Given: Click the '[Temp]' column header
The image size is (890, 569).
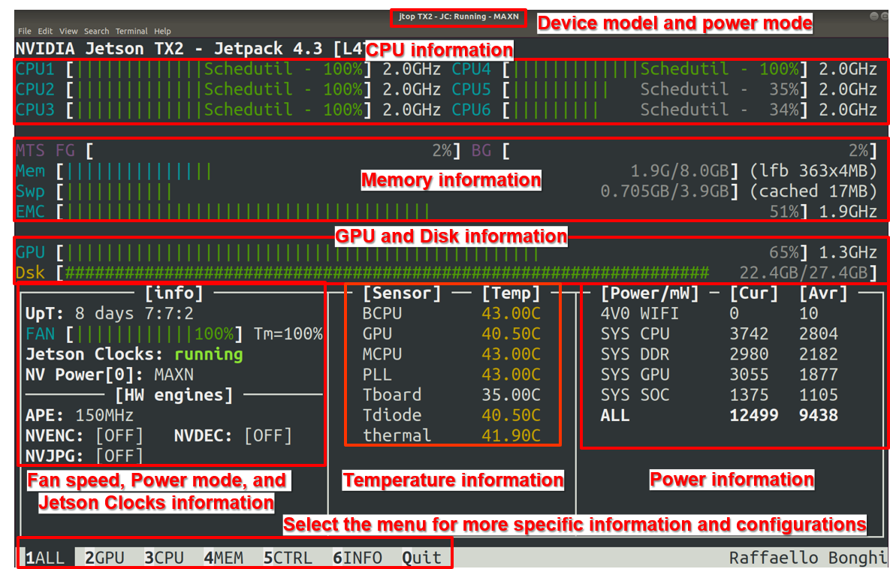Looking at the screenshot, I should click(511, 294).
